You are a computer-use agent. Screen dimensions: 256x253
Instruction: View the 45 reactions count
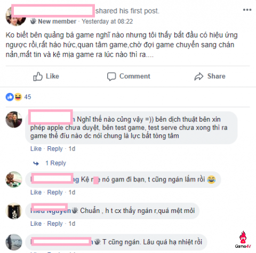click(28, 97)
